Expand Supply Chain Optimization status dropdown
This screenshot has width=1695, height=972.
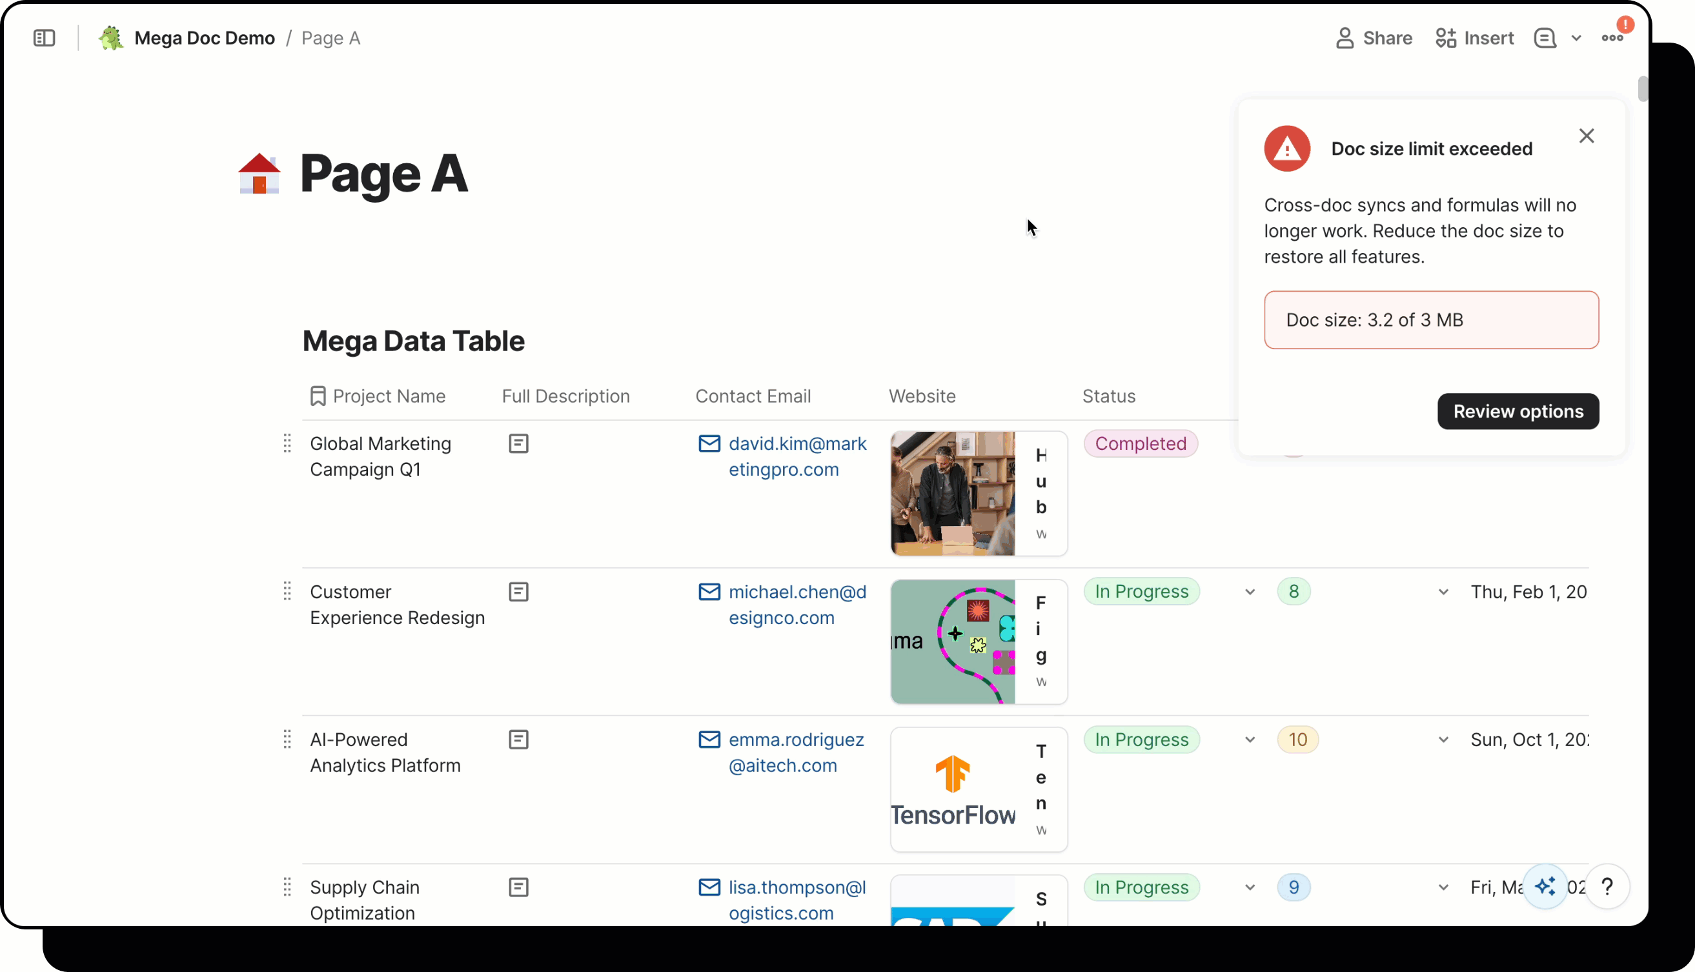(1250, 888)
